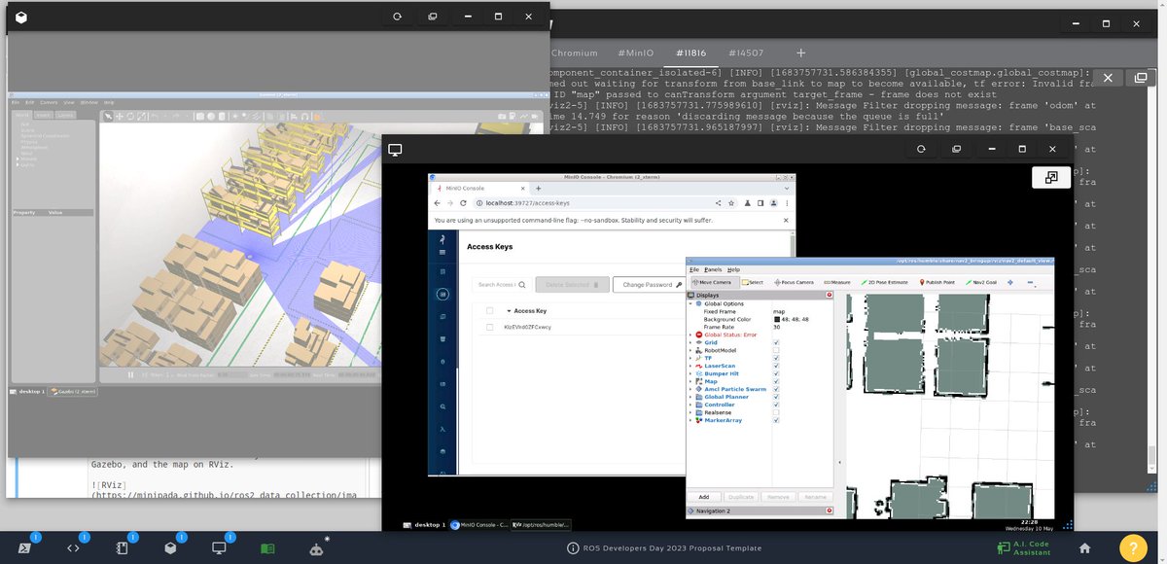Sort using the Access Key column arrow
Image resolution: width=1167 pixels, height=564 pixels.
pyautogui.click(x=508, y=310)
